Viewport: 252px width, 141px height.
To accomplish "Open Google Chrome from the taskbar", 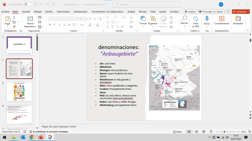I will (x=32, y=137).
